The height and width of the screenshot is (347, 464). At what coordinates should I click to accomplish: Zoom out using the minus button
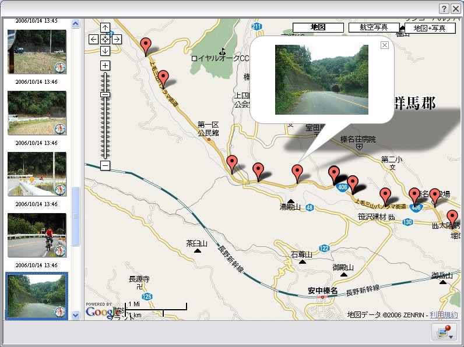pyautogui.click(x=105, y=166)
